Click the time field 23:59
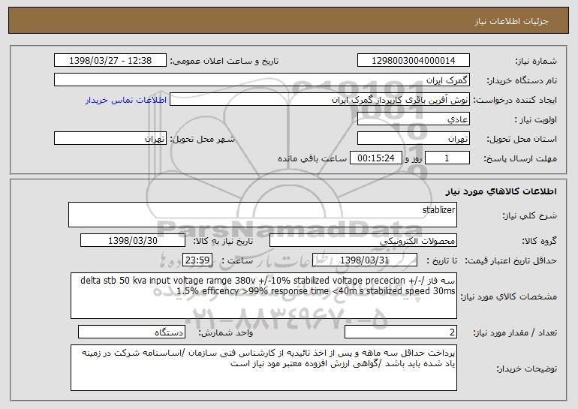Viewport: 578px width, 409px height. tap(197, 260)
